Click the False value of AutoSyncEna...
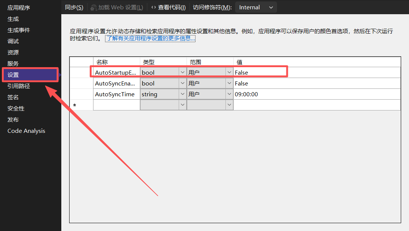Image resolution: width=409 pixels, height=231 pixels. pyautogui.click(x=317, y=84)
